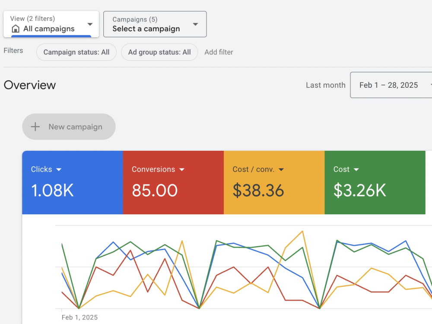The height and width of the screenshot is (324, 432).
Task: Click the plus icon in New campaign
Action: (x=35, y=127)
